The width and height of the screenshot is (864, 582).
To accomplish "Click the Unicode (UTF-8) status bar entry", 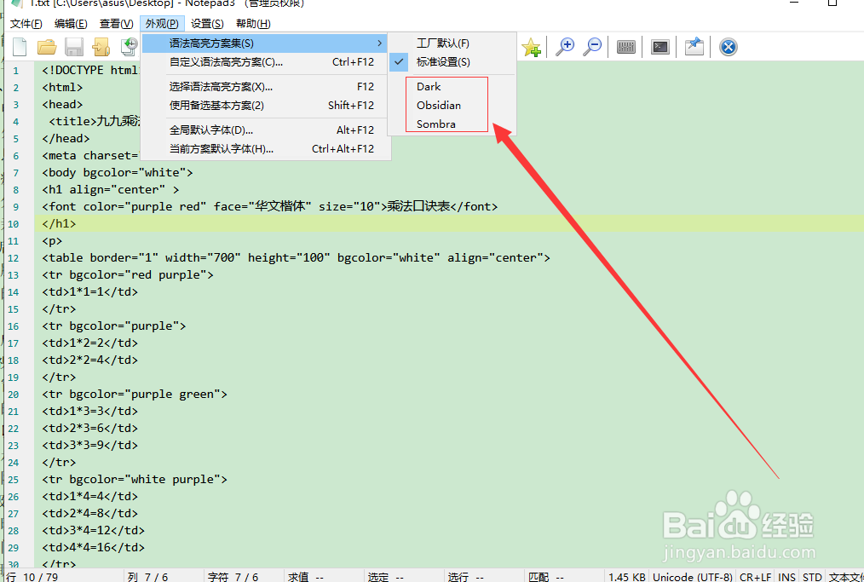I will [x=693, y=577].
